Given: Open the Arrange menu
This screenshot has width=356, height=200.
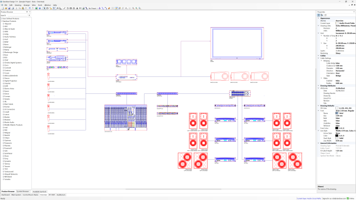Looking at the screenshot, I should click(x=27, y=5).
